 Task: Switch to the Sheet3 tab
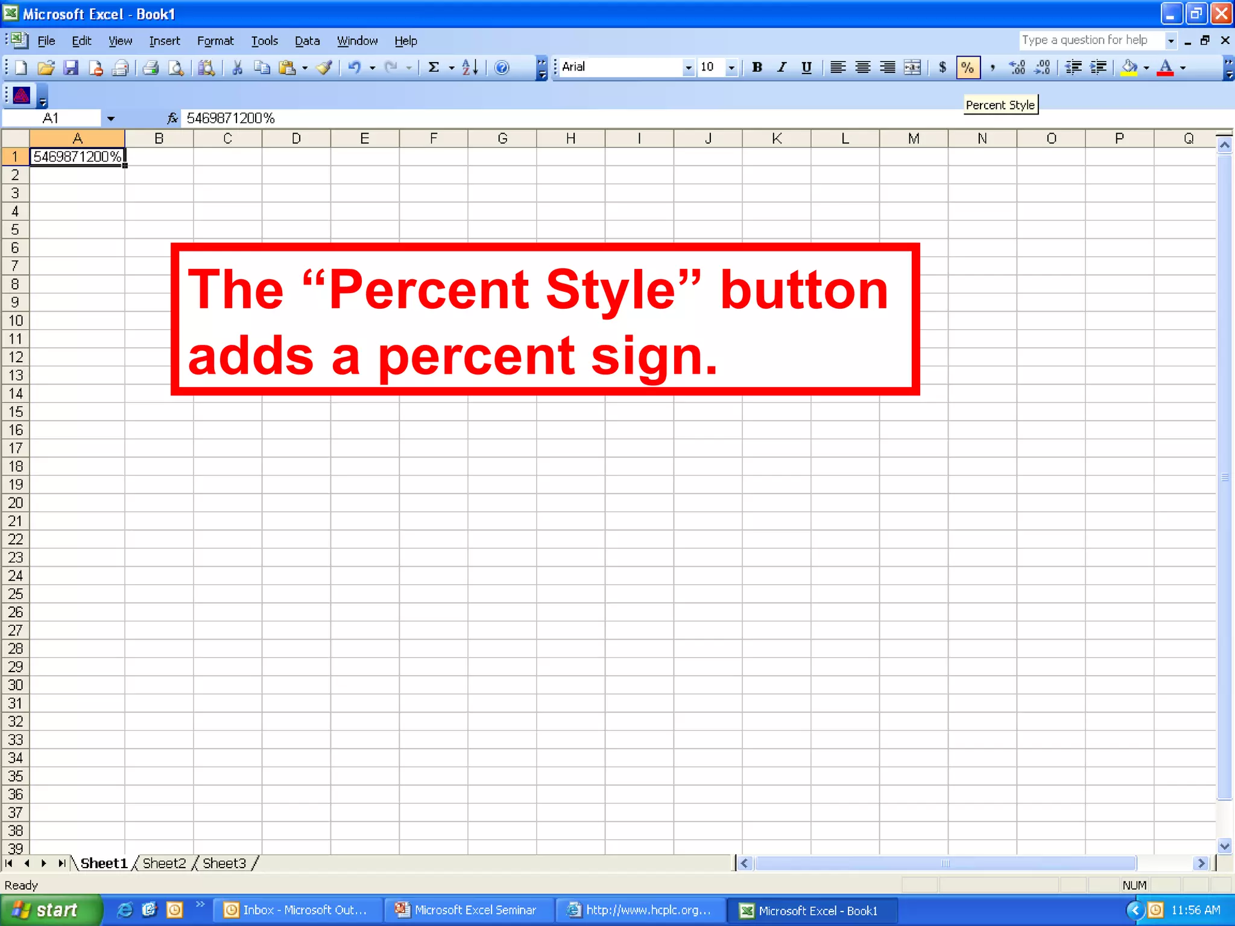tap(224, 863)
